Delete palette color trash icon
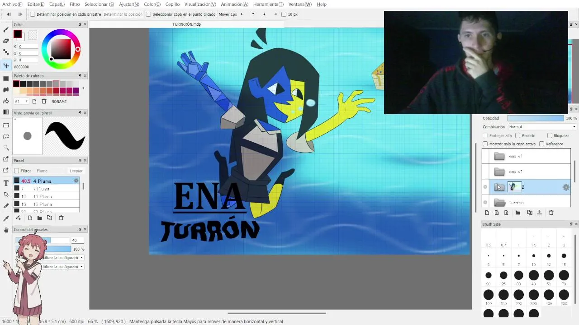The height and width of the screenshot is (325, 579). (x=44, y=101)
